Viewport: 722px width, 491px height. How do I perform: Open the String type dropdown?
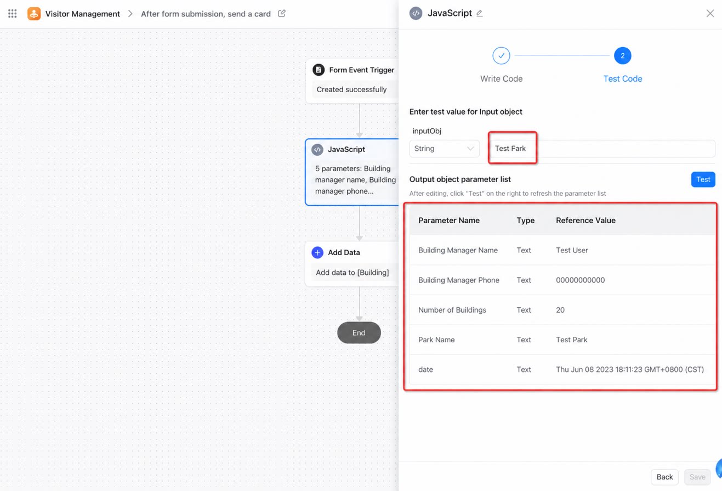click(444, 149)
